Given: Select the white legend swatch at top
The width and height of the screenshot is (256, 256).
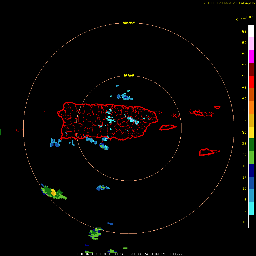Looking at the screenshot, I should tap(251, 31).
